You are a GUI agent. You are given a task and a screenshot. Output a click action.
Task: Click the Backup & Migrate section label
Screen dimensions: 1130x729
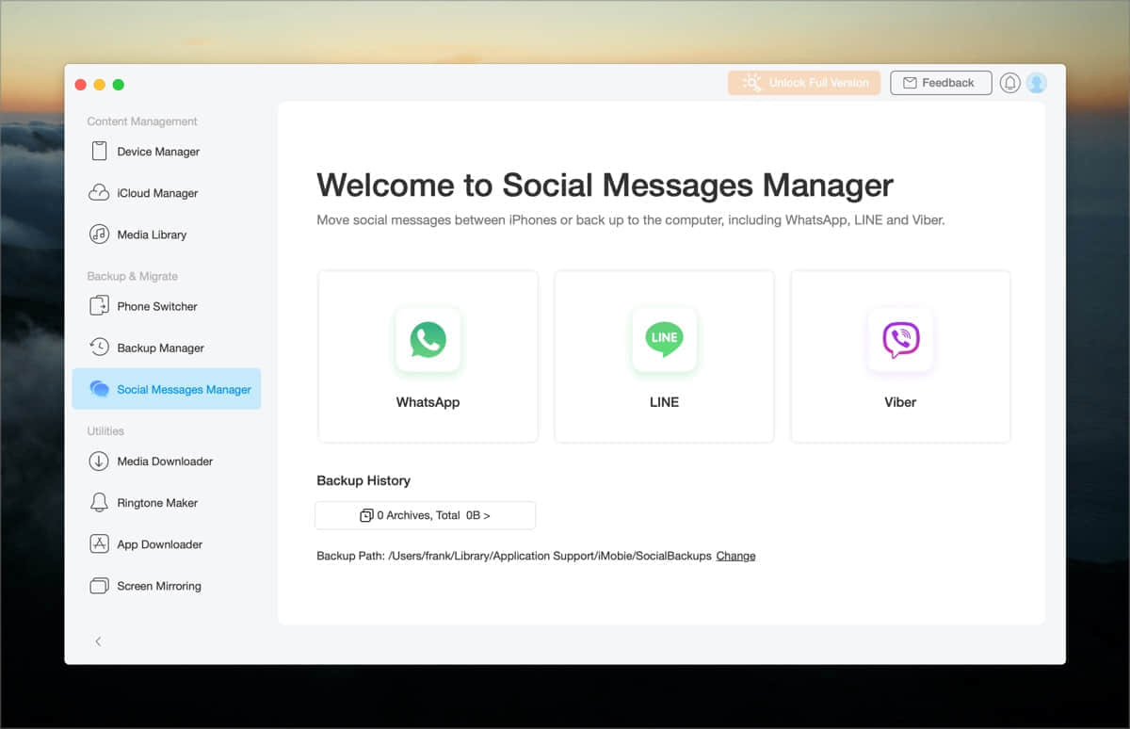pyautogui.click(x=133, y=276)
